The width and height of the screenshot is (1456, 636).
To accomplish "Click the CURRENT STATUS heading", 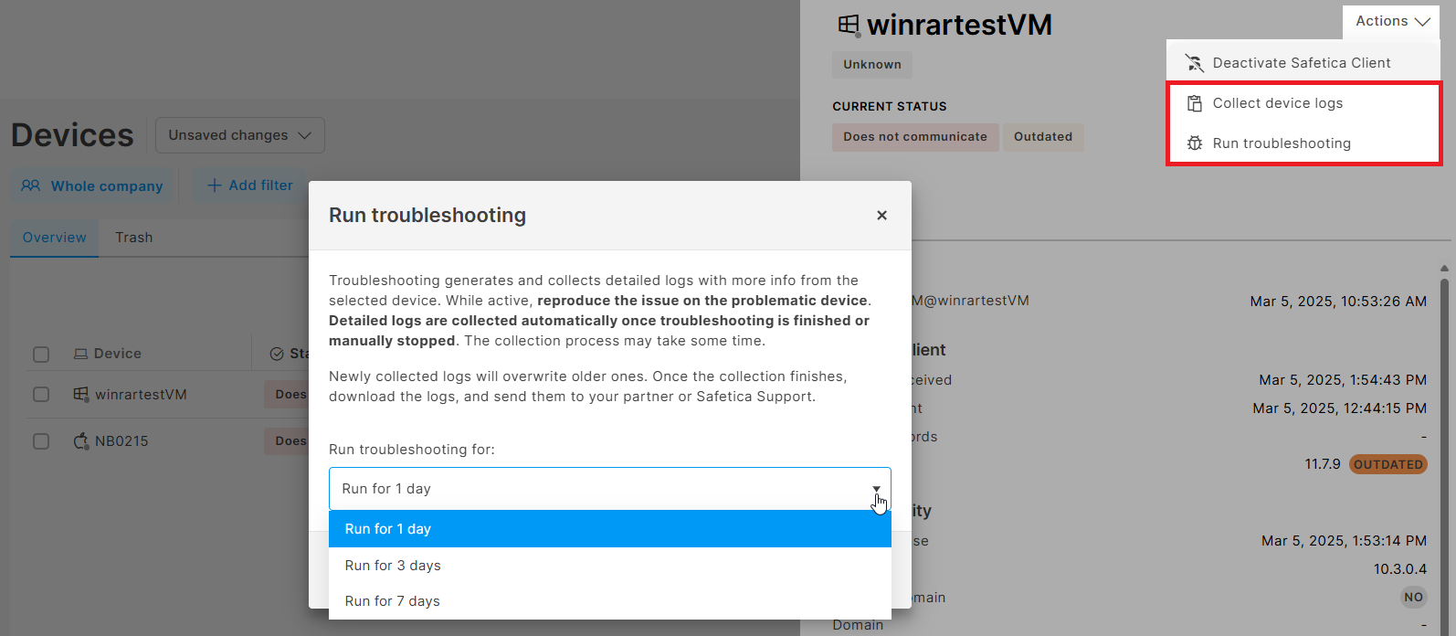I will 890,106.
